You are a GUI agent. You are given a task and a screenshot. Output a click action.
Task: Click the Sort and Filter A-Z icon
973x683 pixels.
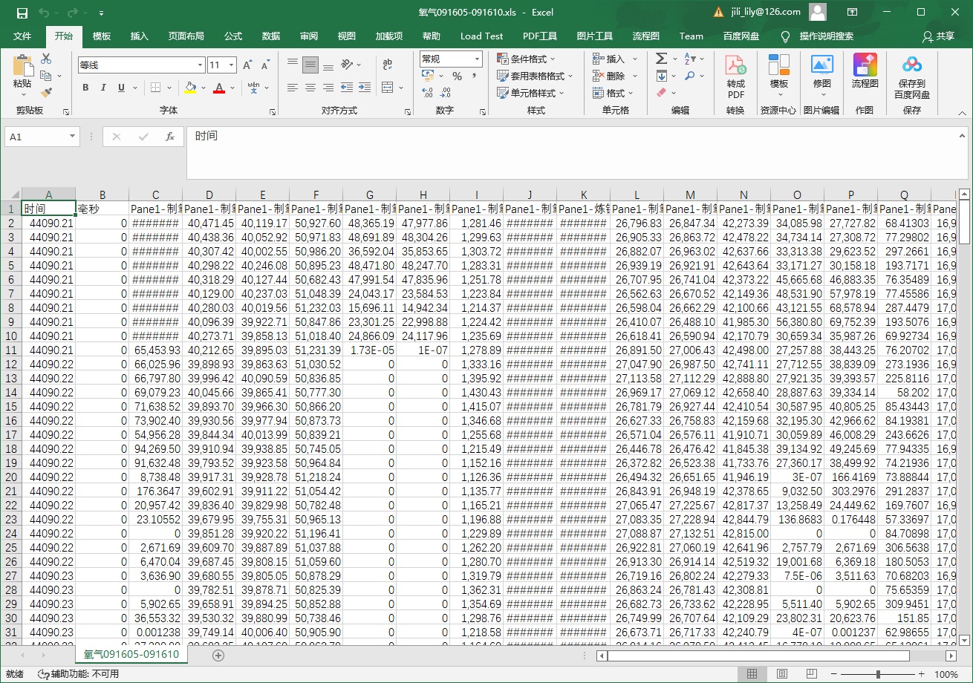[x=689, y=59]
